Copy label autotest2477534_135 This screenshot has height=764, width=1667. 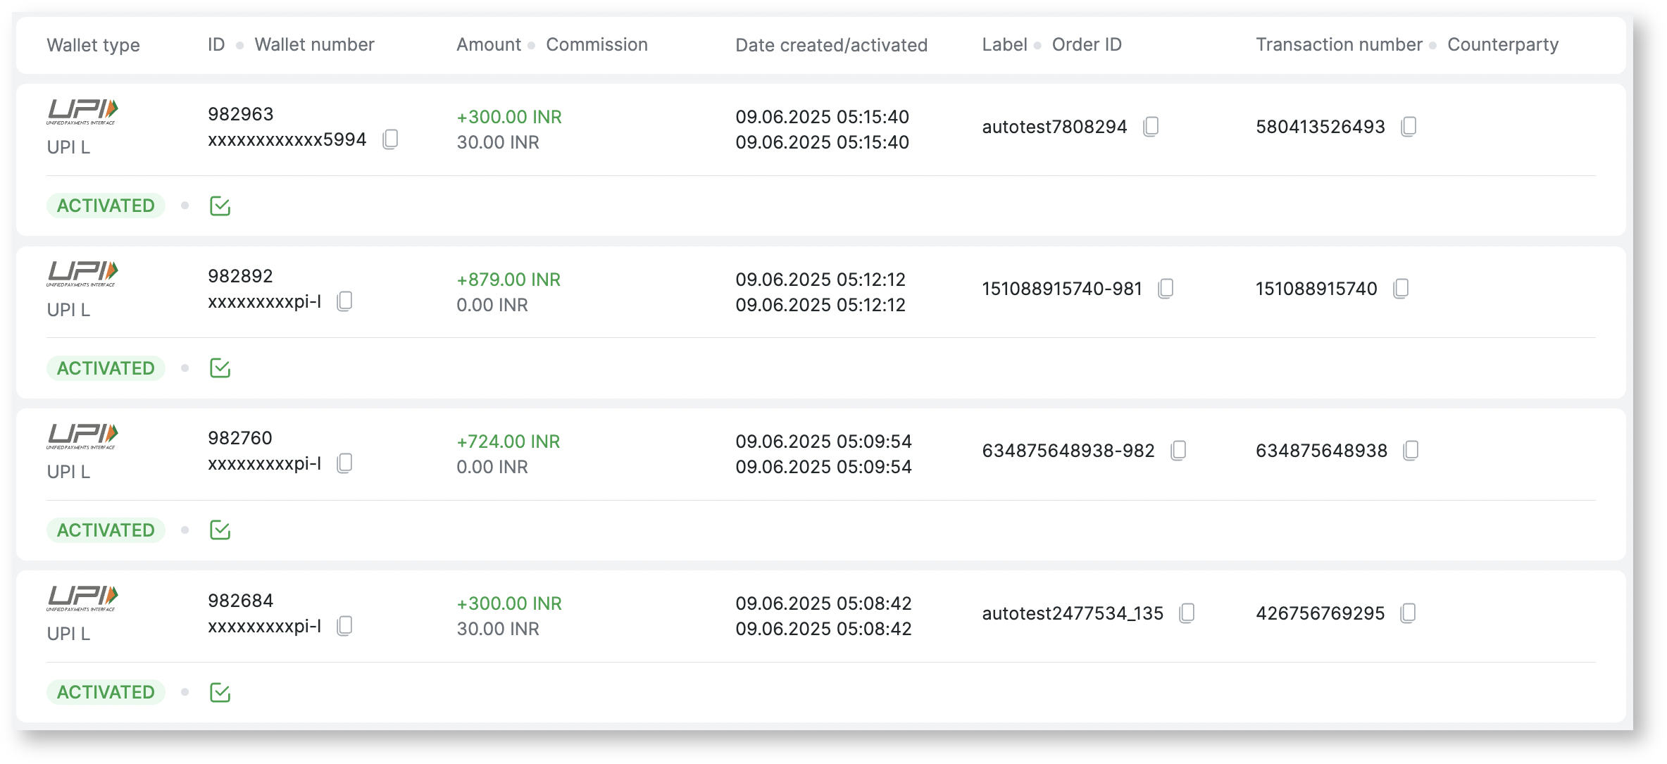click(1187, 613)
